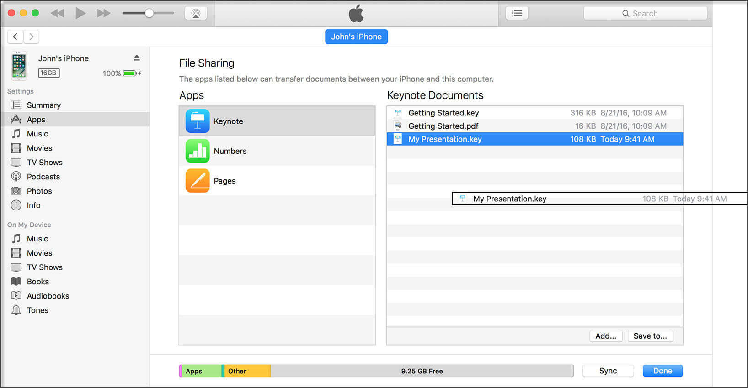Select Numbers in the Apps list

(x=277, y=151)
